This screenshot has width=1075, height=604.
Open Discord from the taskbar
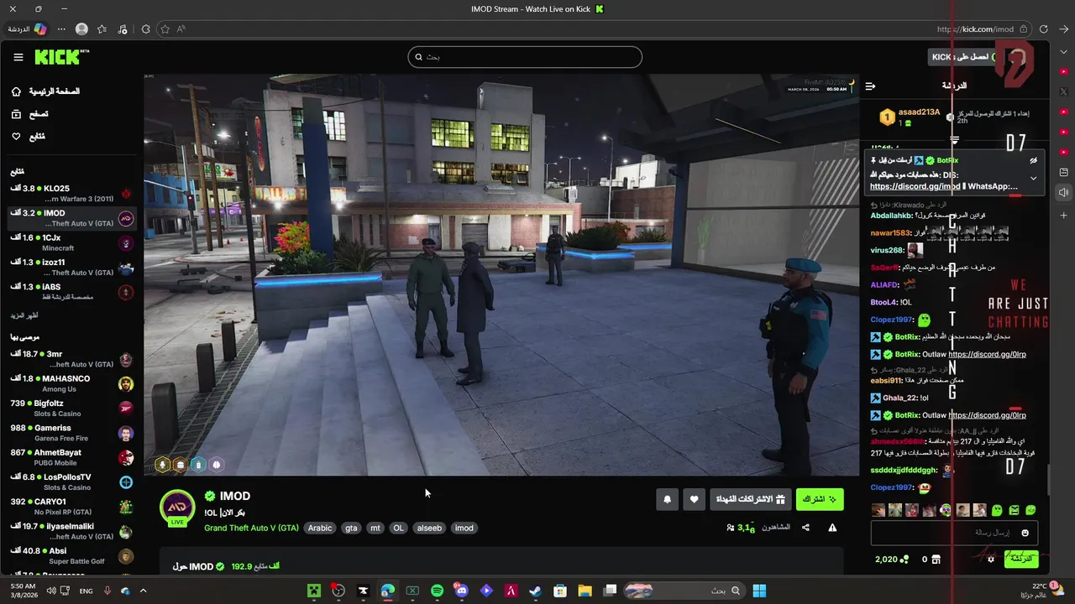[x=461, y=591]
